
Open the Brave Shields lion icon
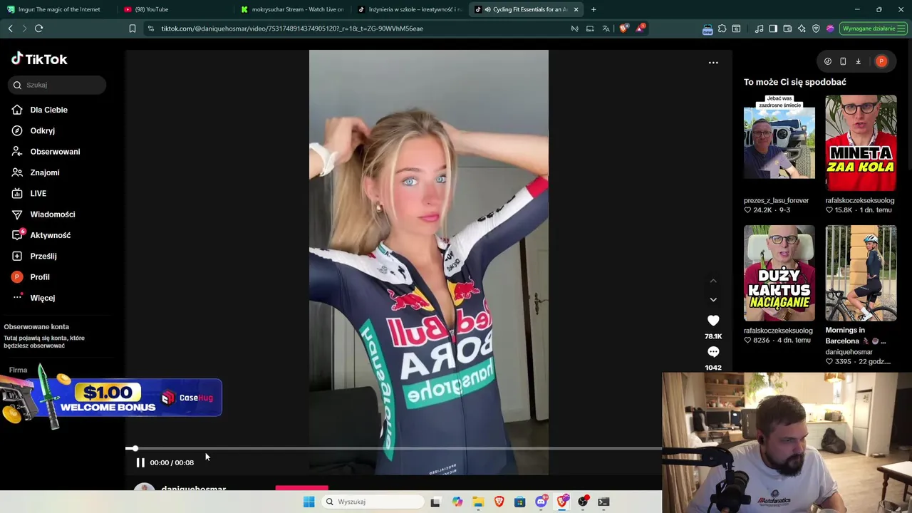tap(624, 28)
